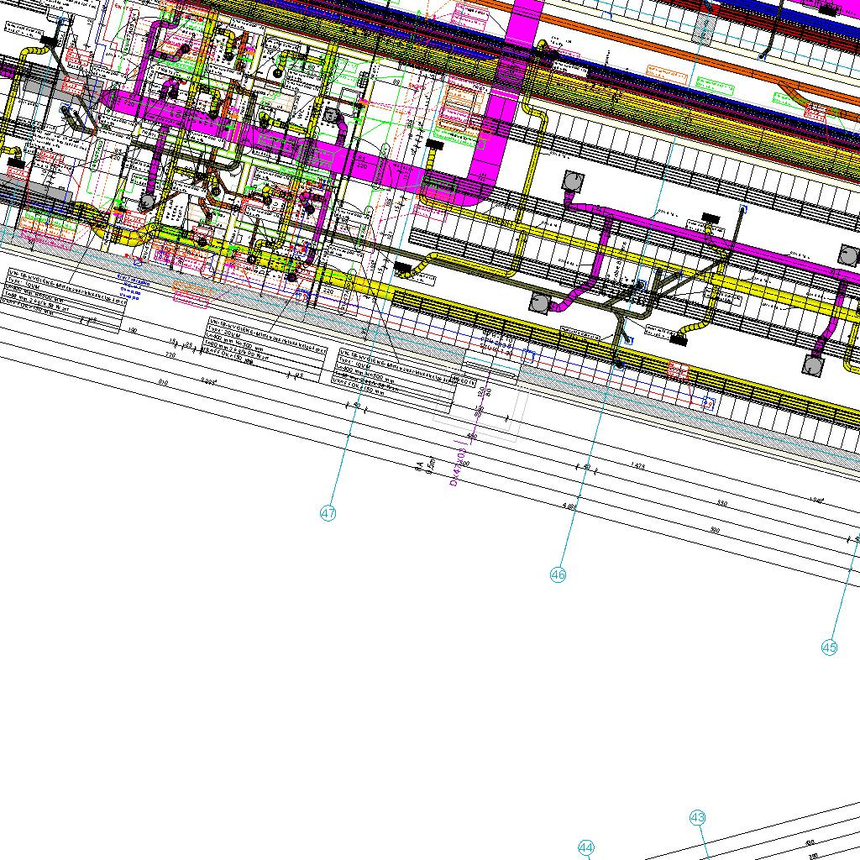The image size is (860, 860).
Task: Click grid axis bubble 46
Action: 558,574
